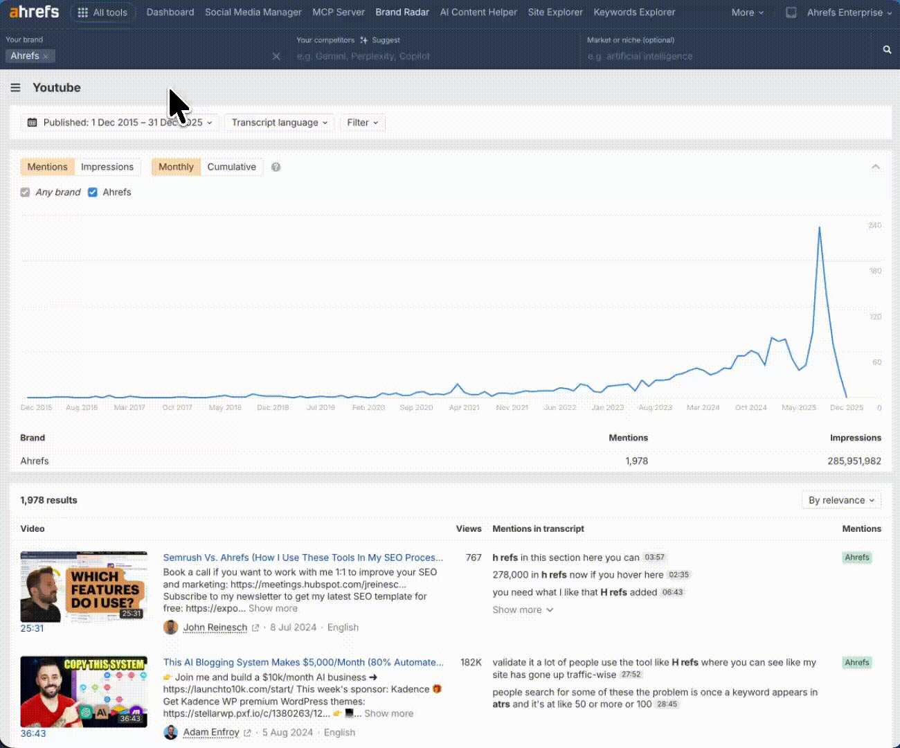The height and width of the screenshot is (748, 900).
Task: Open the By relevance sort dropdown
Action: (841, 499)
